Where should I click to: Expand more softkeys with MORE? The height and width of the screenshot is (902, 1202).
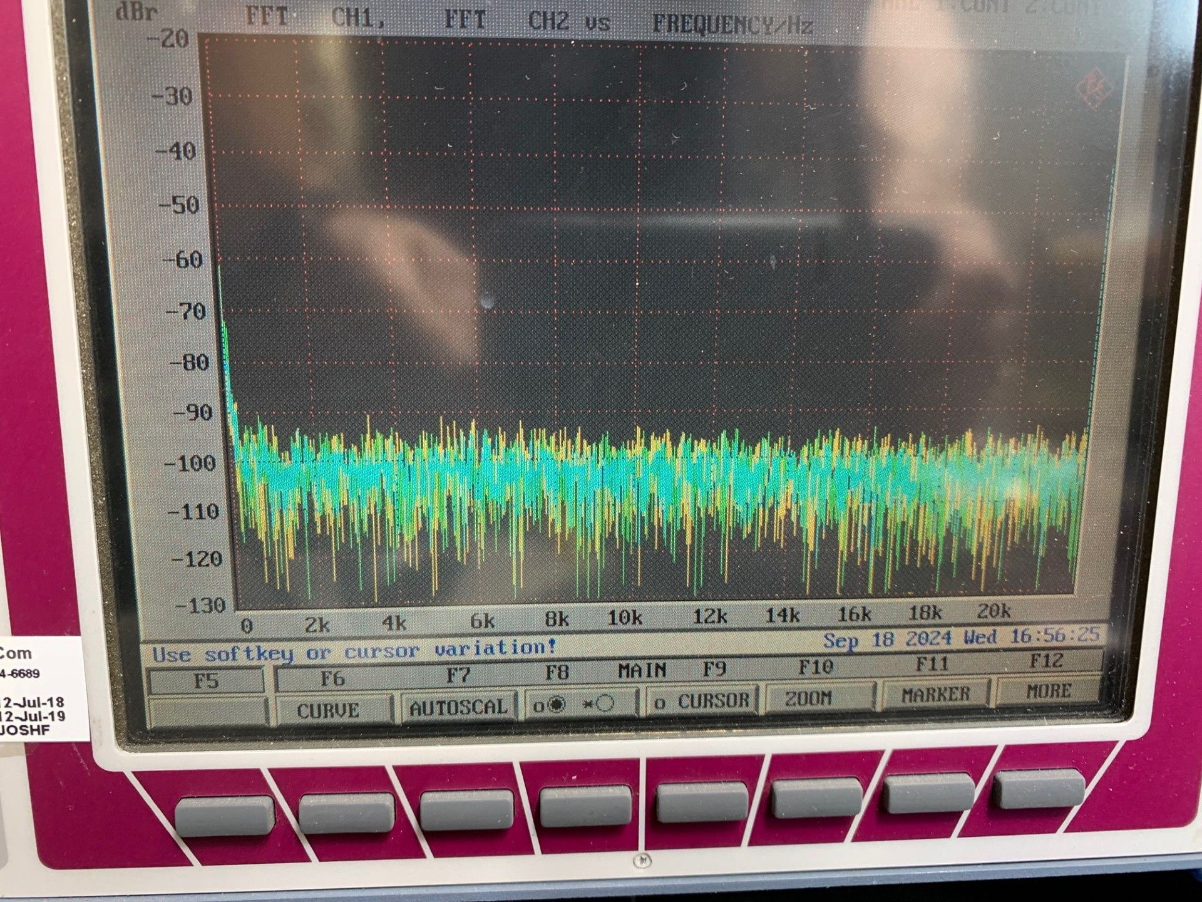click(x=1049, y=691)
